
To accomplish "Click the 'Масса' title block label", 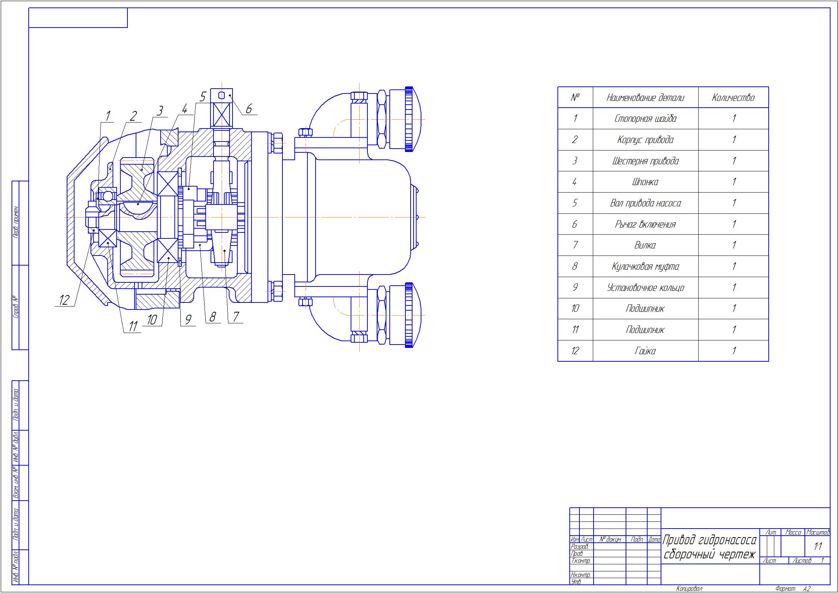I will (x=793, y=533).
